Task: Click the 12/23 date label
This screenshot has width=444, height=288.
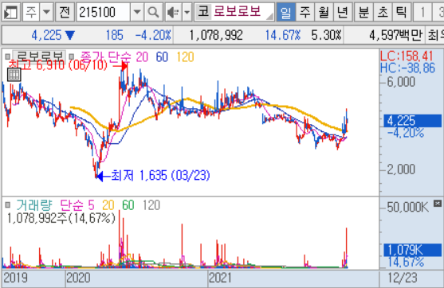Action: pos(403,278)
